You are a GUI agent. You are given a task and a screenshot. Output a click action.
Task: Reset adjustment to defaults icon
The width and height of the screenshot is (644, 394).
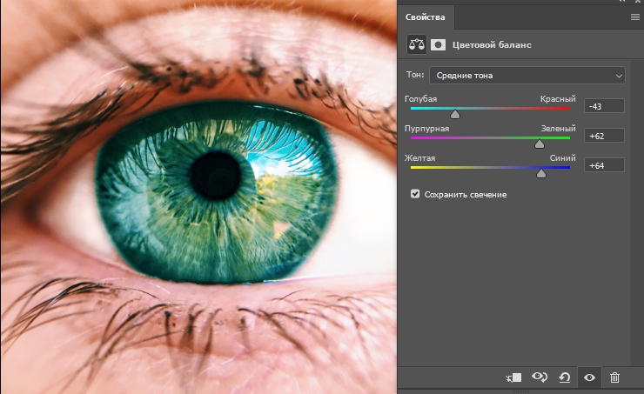coord(565,377)
